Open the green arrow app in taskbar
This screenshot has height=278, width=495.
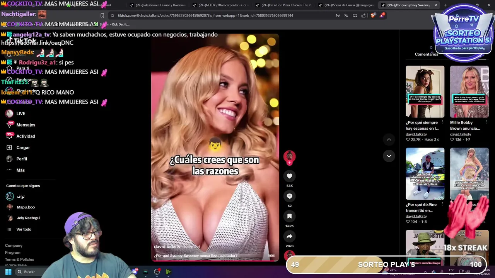168,272
